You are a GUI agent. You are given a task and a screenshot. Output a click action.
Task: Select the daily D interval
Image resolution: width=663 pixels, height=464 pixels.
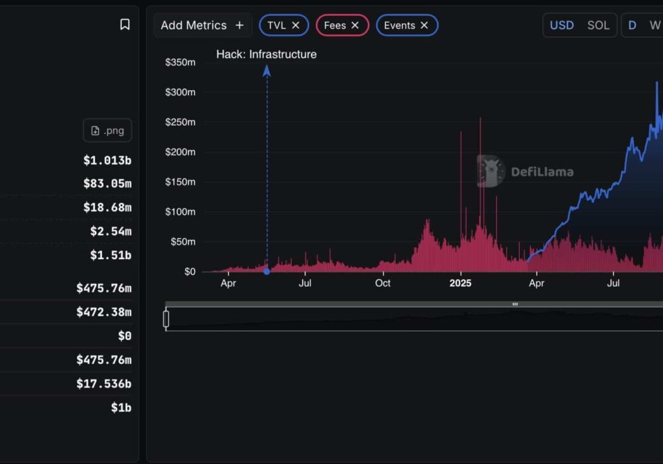click(x=633, y=25)
